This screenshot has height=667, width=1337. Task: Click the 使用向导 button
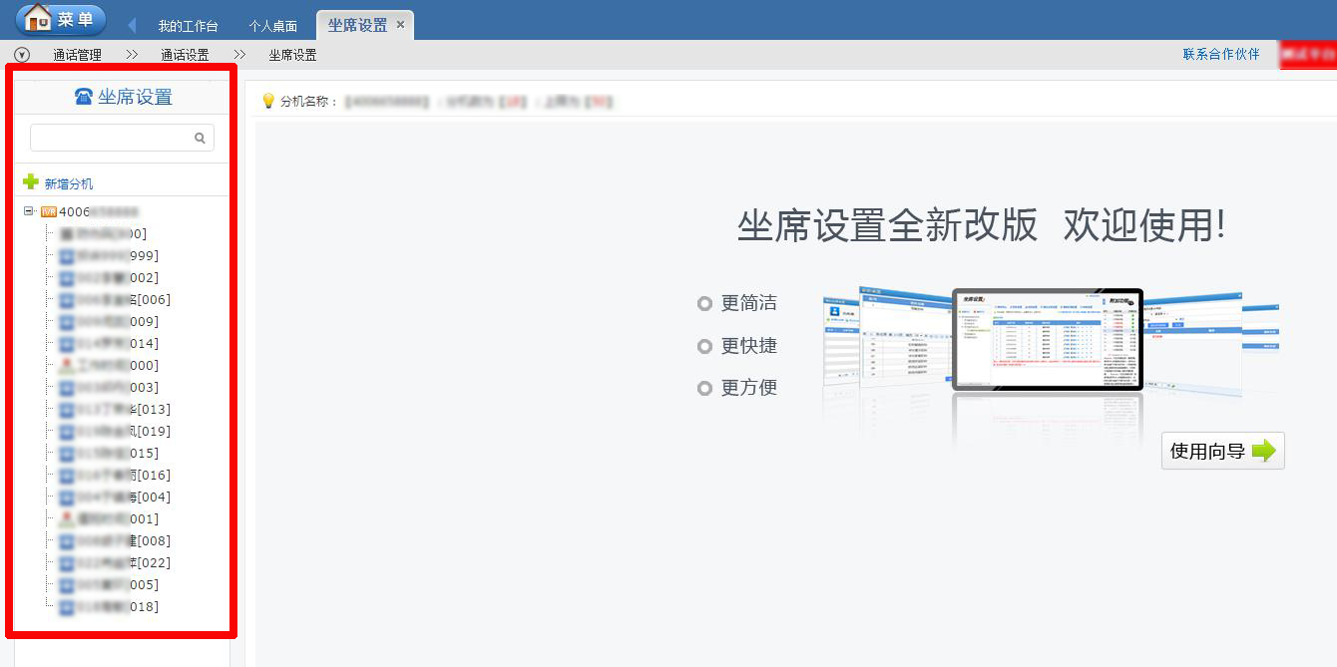(x=1221, y=450)
